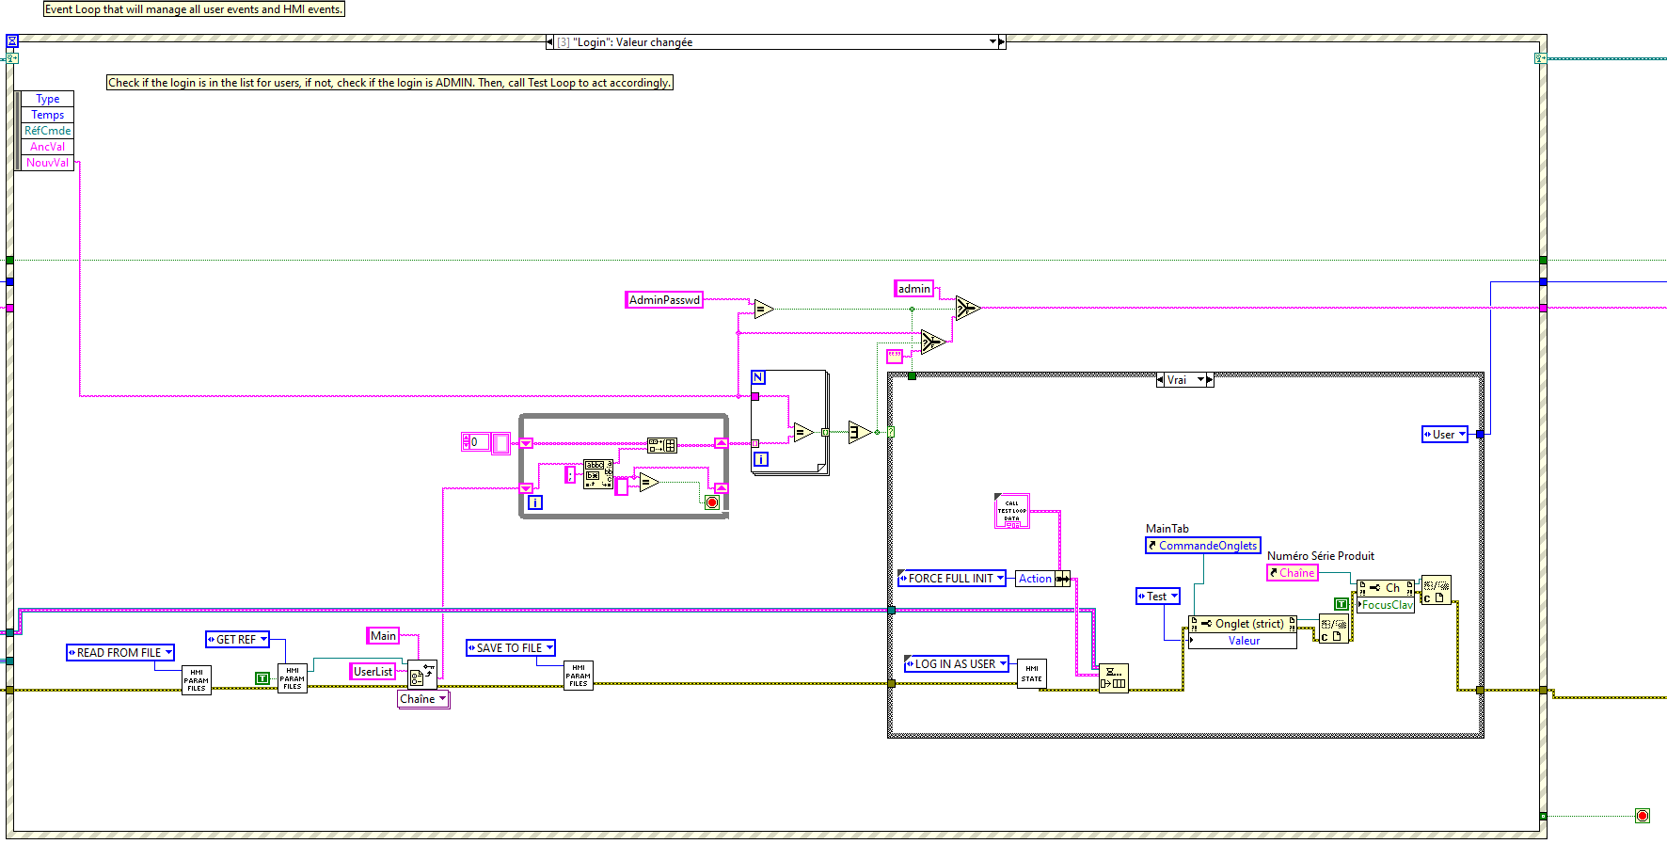Go to the next event case arrow
This screenshot has height=844, width=1667.
[x=1002, y=41]
